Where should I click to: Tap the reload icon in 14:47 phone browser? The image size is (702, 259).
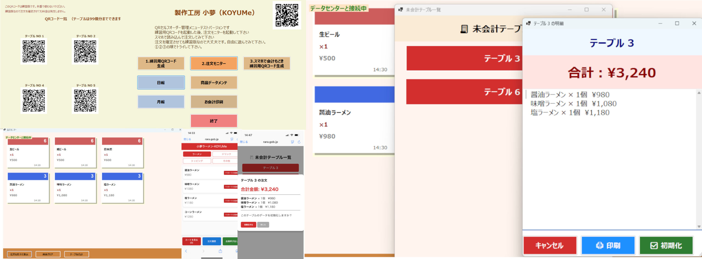pos(299,142)
